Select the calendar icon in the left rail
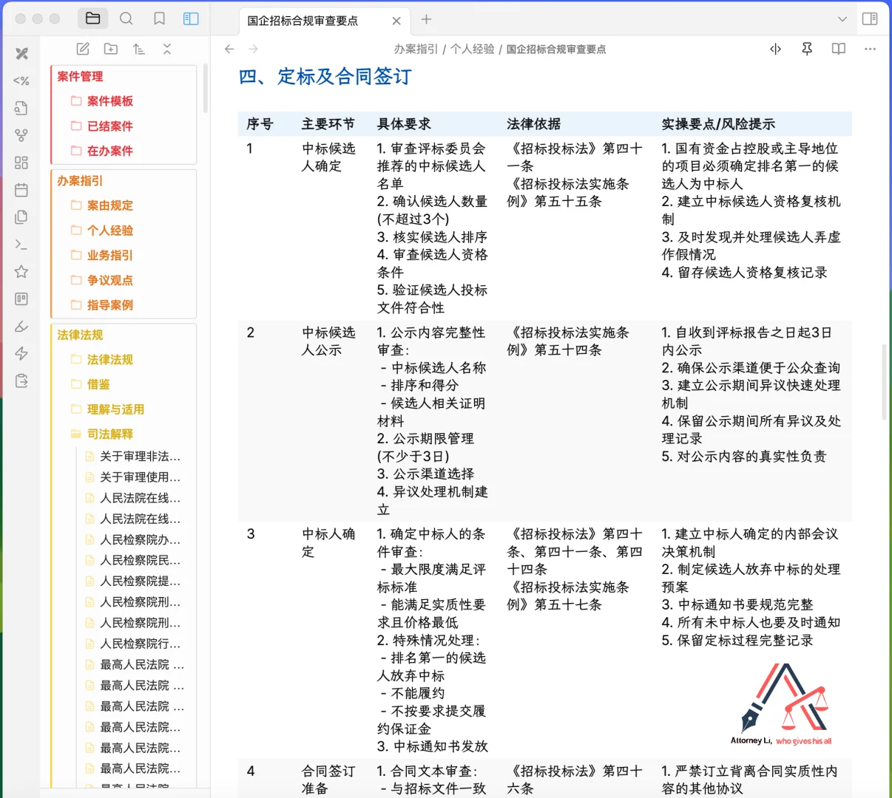The width and height of the screenshot is (892, 798). click(21, 189)
